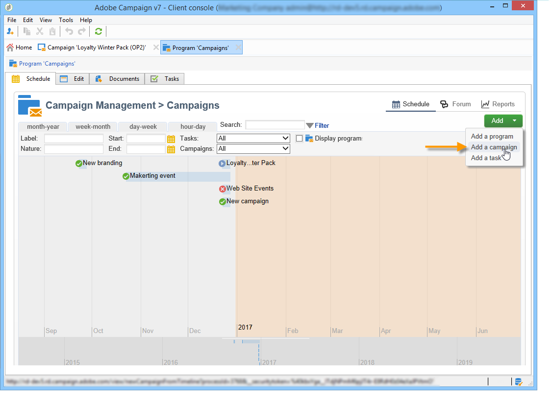Open the End date calendar picker
The width and height of the screenshot is (552, 406).
point(171,149)
